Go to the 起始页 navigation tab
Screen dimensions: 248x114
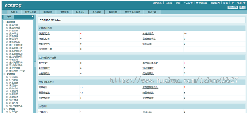click(14, 12)
